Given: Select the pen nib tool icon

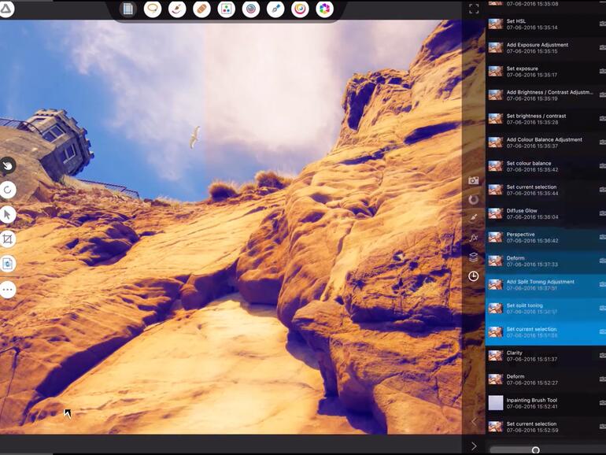Looking at the screenshot, I should (x=275, y=9).
